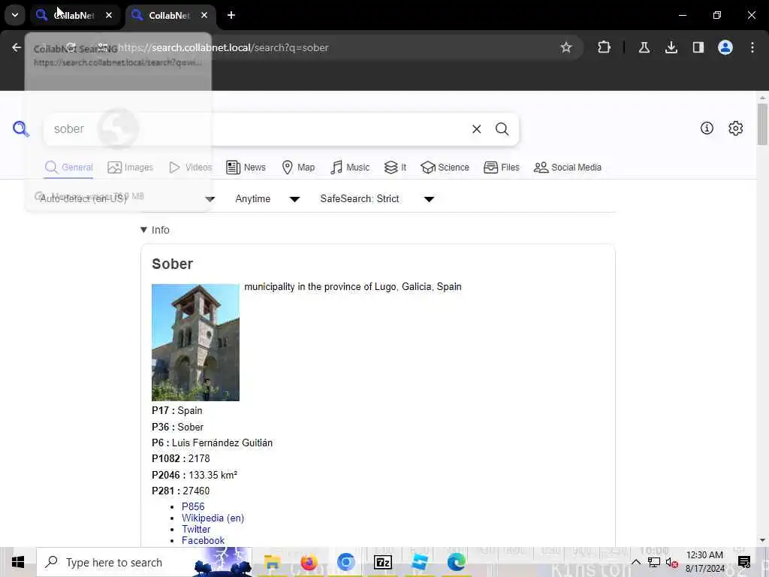This screenshot has height=577, width=769.
Task: Select the Science search category
Action: click(x=445, y=168)
